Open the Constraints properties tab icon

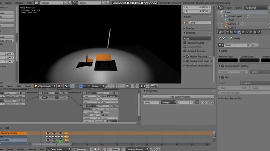247,32
